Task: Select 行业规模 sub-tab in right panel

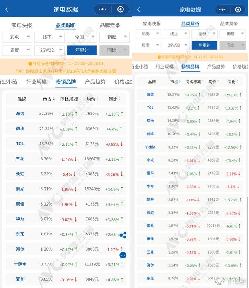Action: (164, 66)
